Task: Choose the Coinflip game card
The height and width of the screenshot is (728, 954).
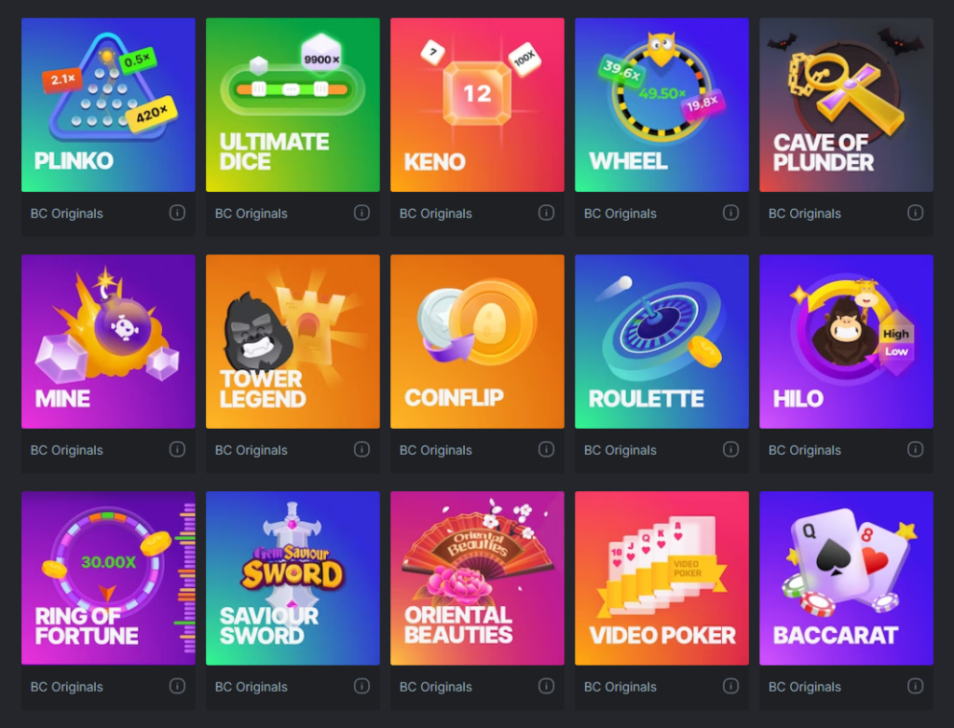Action: pos(477,341)
